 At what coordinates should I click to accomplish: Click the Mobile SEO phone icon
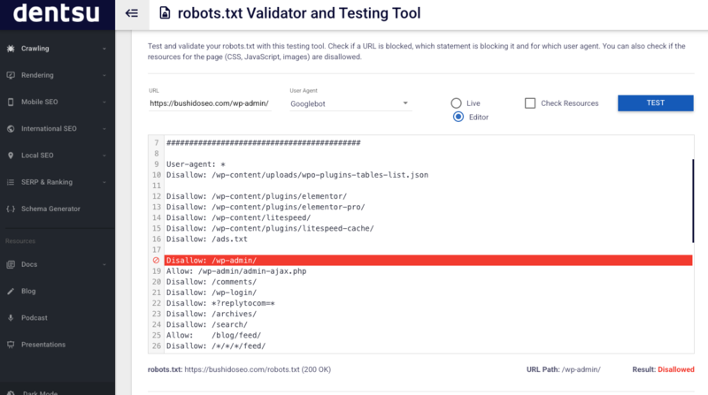pos(11,102)
